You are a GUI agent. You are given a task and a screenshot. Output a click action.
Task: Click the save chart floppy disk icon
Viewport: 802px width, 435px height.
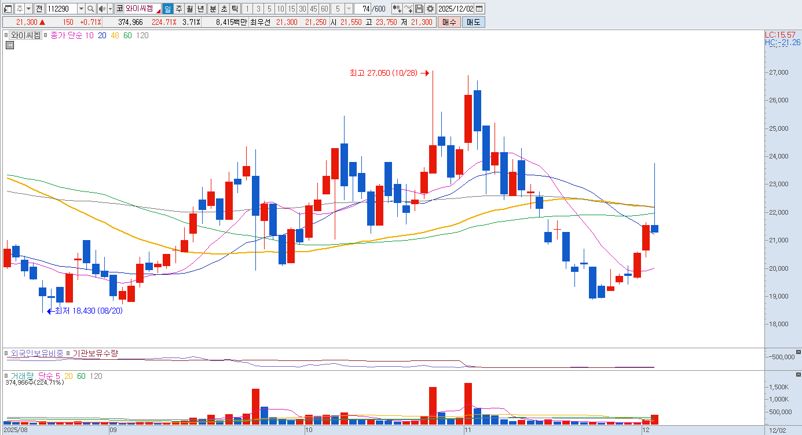point(419,9)
